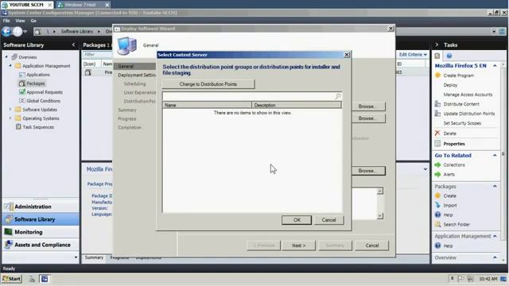
Task: Click wizard text box scroll down arrow
Action: [380, 216]
